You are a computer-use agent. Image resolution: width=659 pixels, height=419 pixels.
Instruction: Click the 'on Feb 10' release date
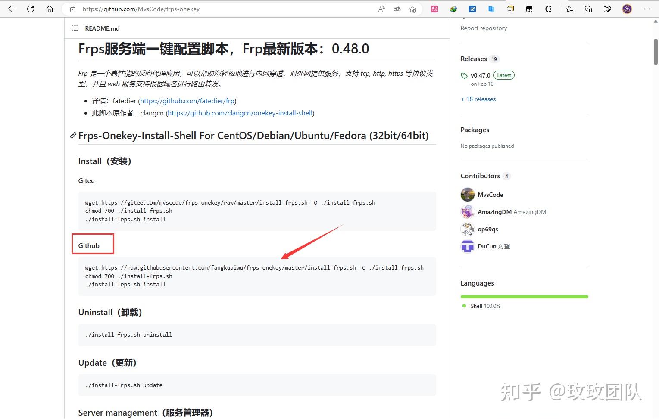coord(482,84)
